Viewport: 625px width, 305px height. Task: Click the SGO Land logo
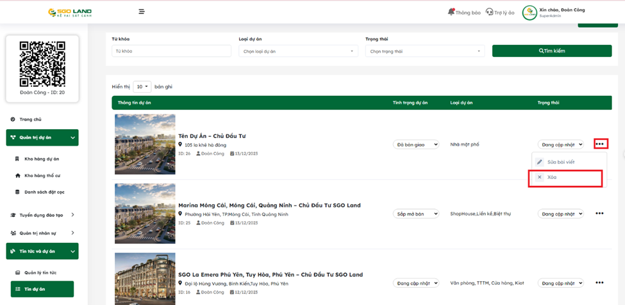[72, 12]
